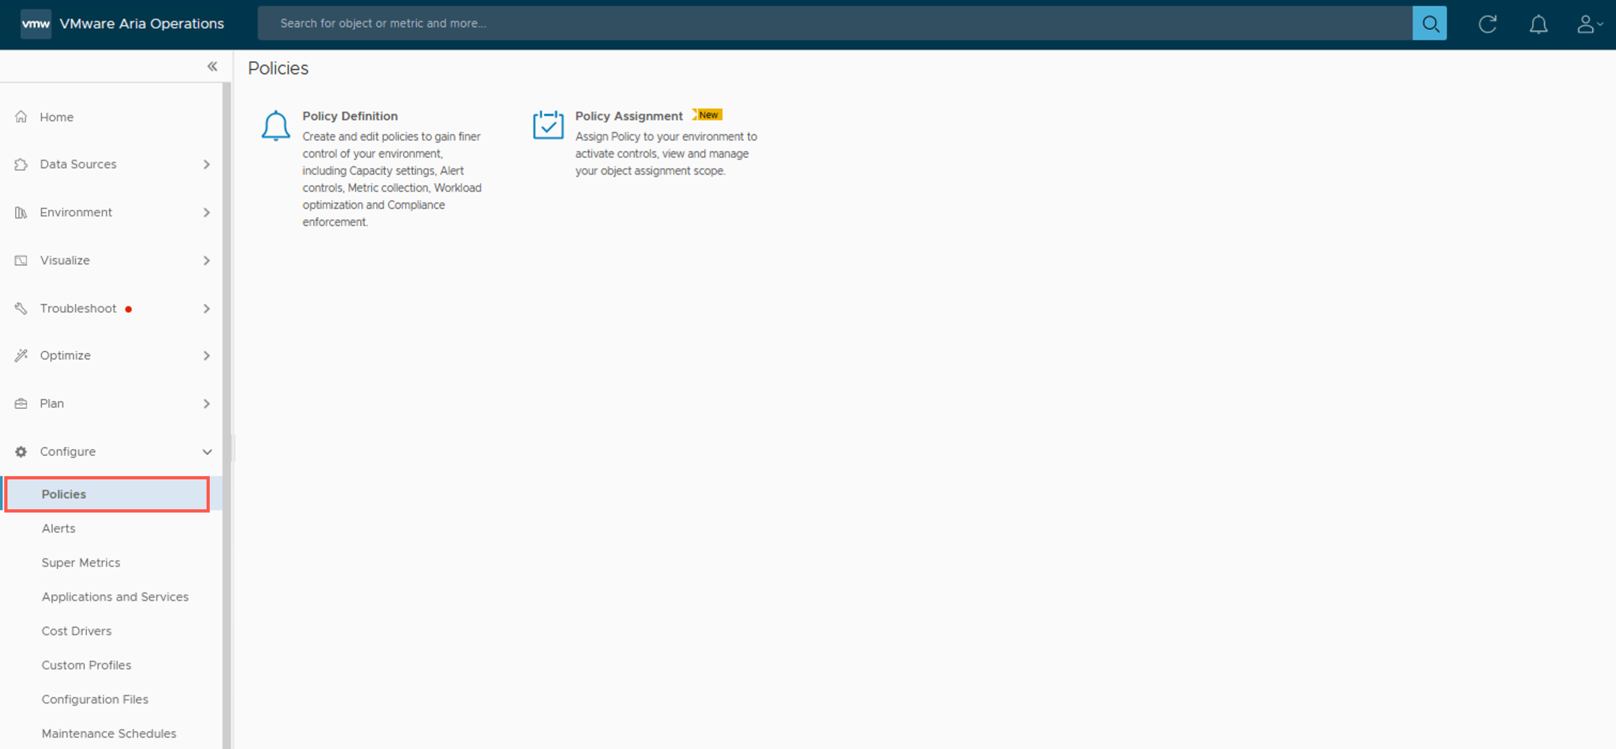Click the refresh icon in header
Viewport: 1616px width, 749px height.
1487,24
